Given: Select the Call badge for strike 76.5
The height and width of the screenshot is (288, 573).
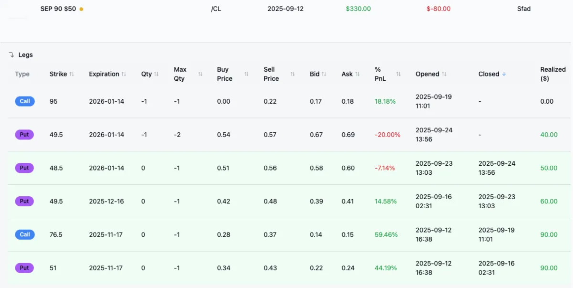Looking at the screenshot, I should (25, 235).
